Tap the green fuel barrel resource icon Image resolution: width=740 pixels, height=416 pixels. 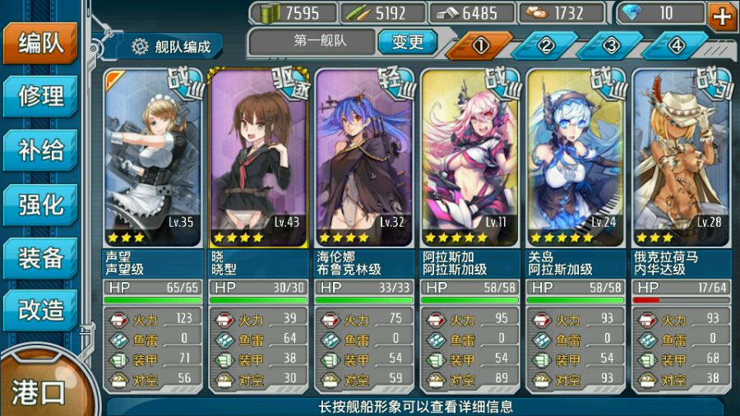(x=271, y=12)
